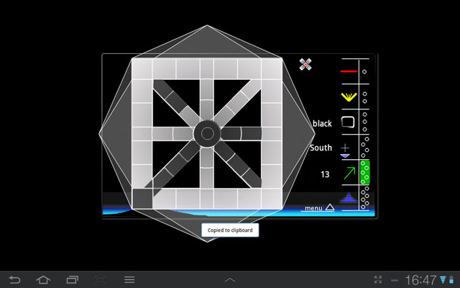Tap the screenshot capture icon in navigation bar
The width and height of the screenshot is (460, 288).
pos(101,280)
